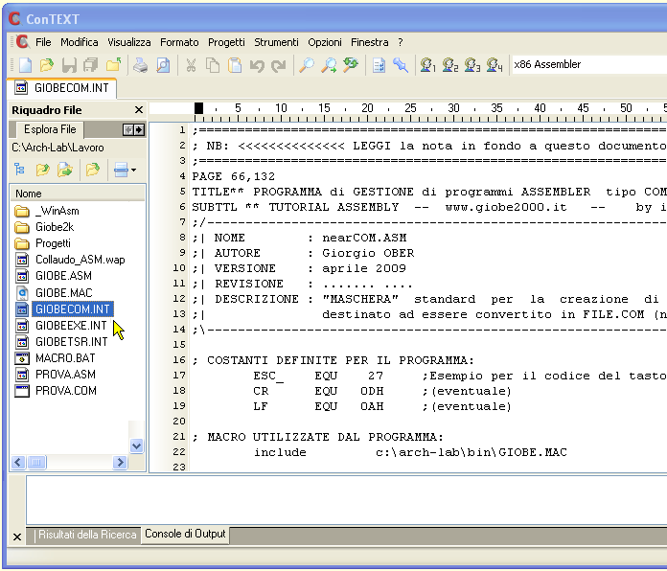Run user command 3 icon
The width and height of the screenshot is (667, 571).
coord(471,65)
